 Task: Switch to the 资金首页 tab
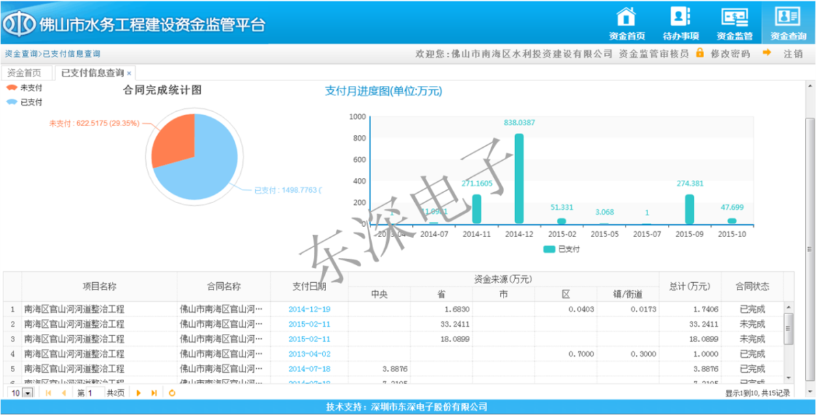(x=25, y=73)
